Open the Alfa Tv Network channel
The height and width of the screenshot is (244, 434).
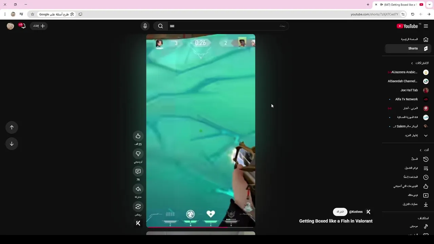[408, 99]
